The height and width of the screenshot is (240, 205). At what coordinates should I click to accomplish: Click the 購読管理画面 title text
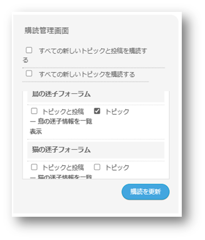(x=47, y=30)
